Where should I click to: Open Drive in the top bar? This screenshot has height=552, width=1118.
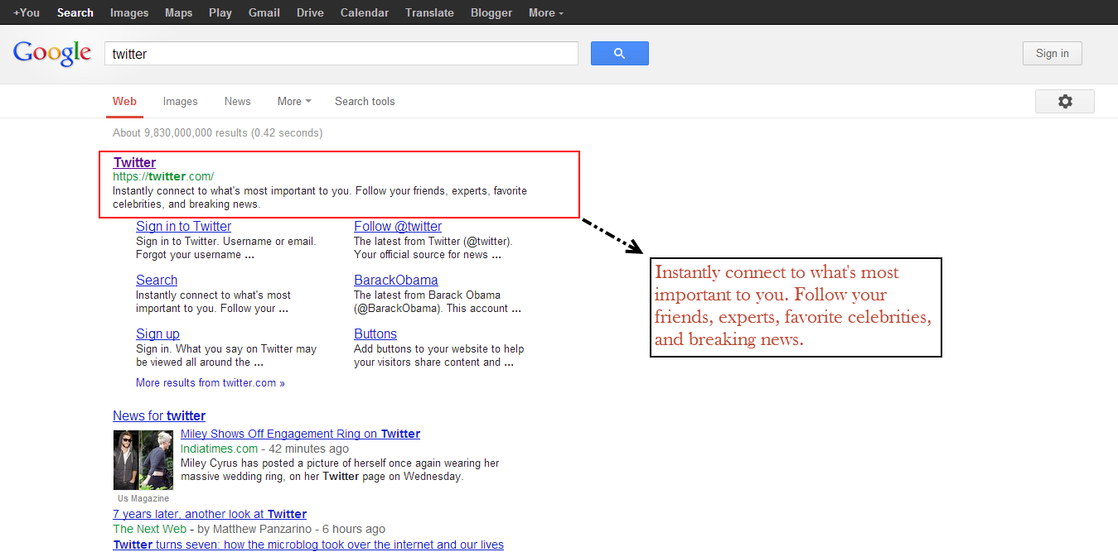(310, 12)
